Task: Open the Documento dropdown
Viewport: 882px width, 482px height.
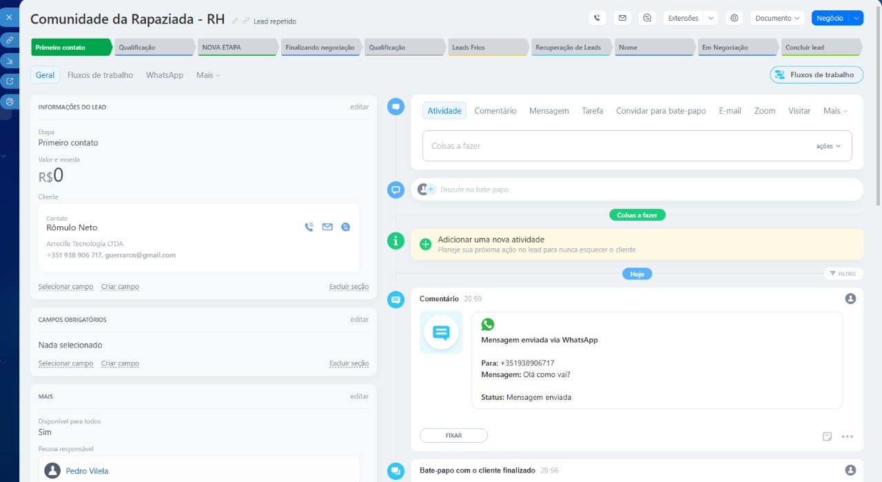Action: click(777, 19)
